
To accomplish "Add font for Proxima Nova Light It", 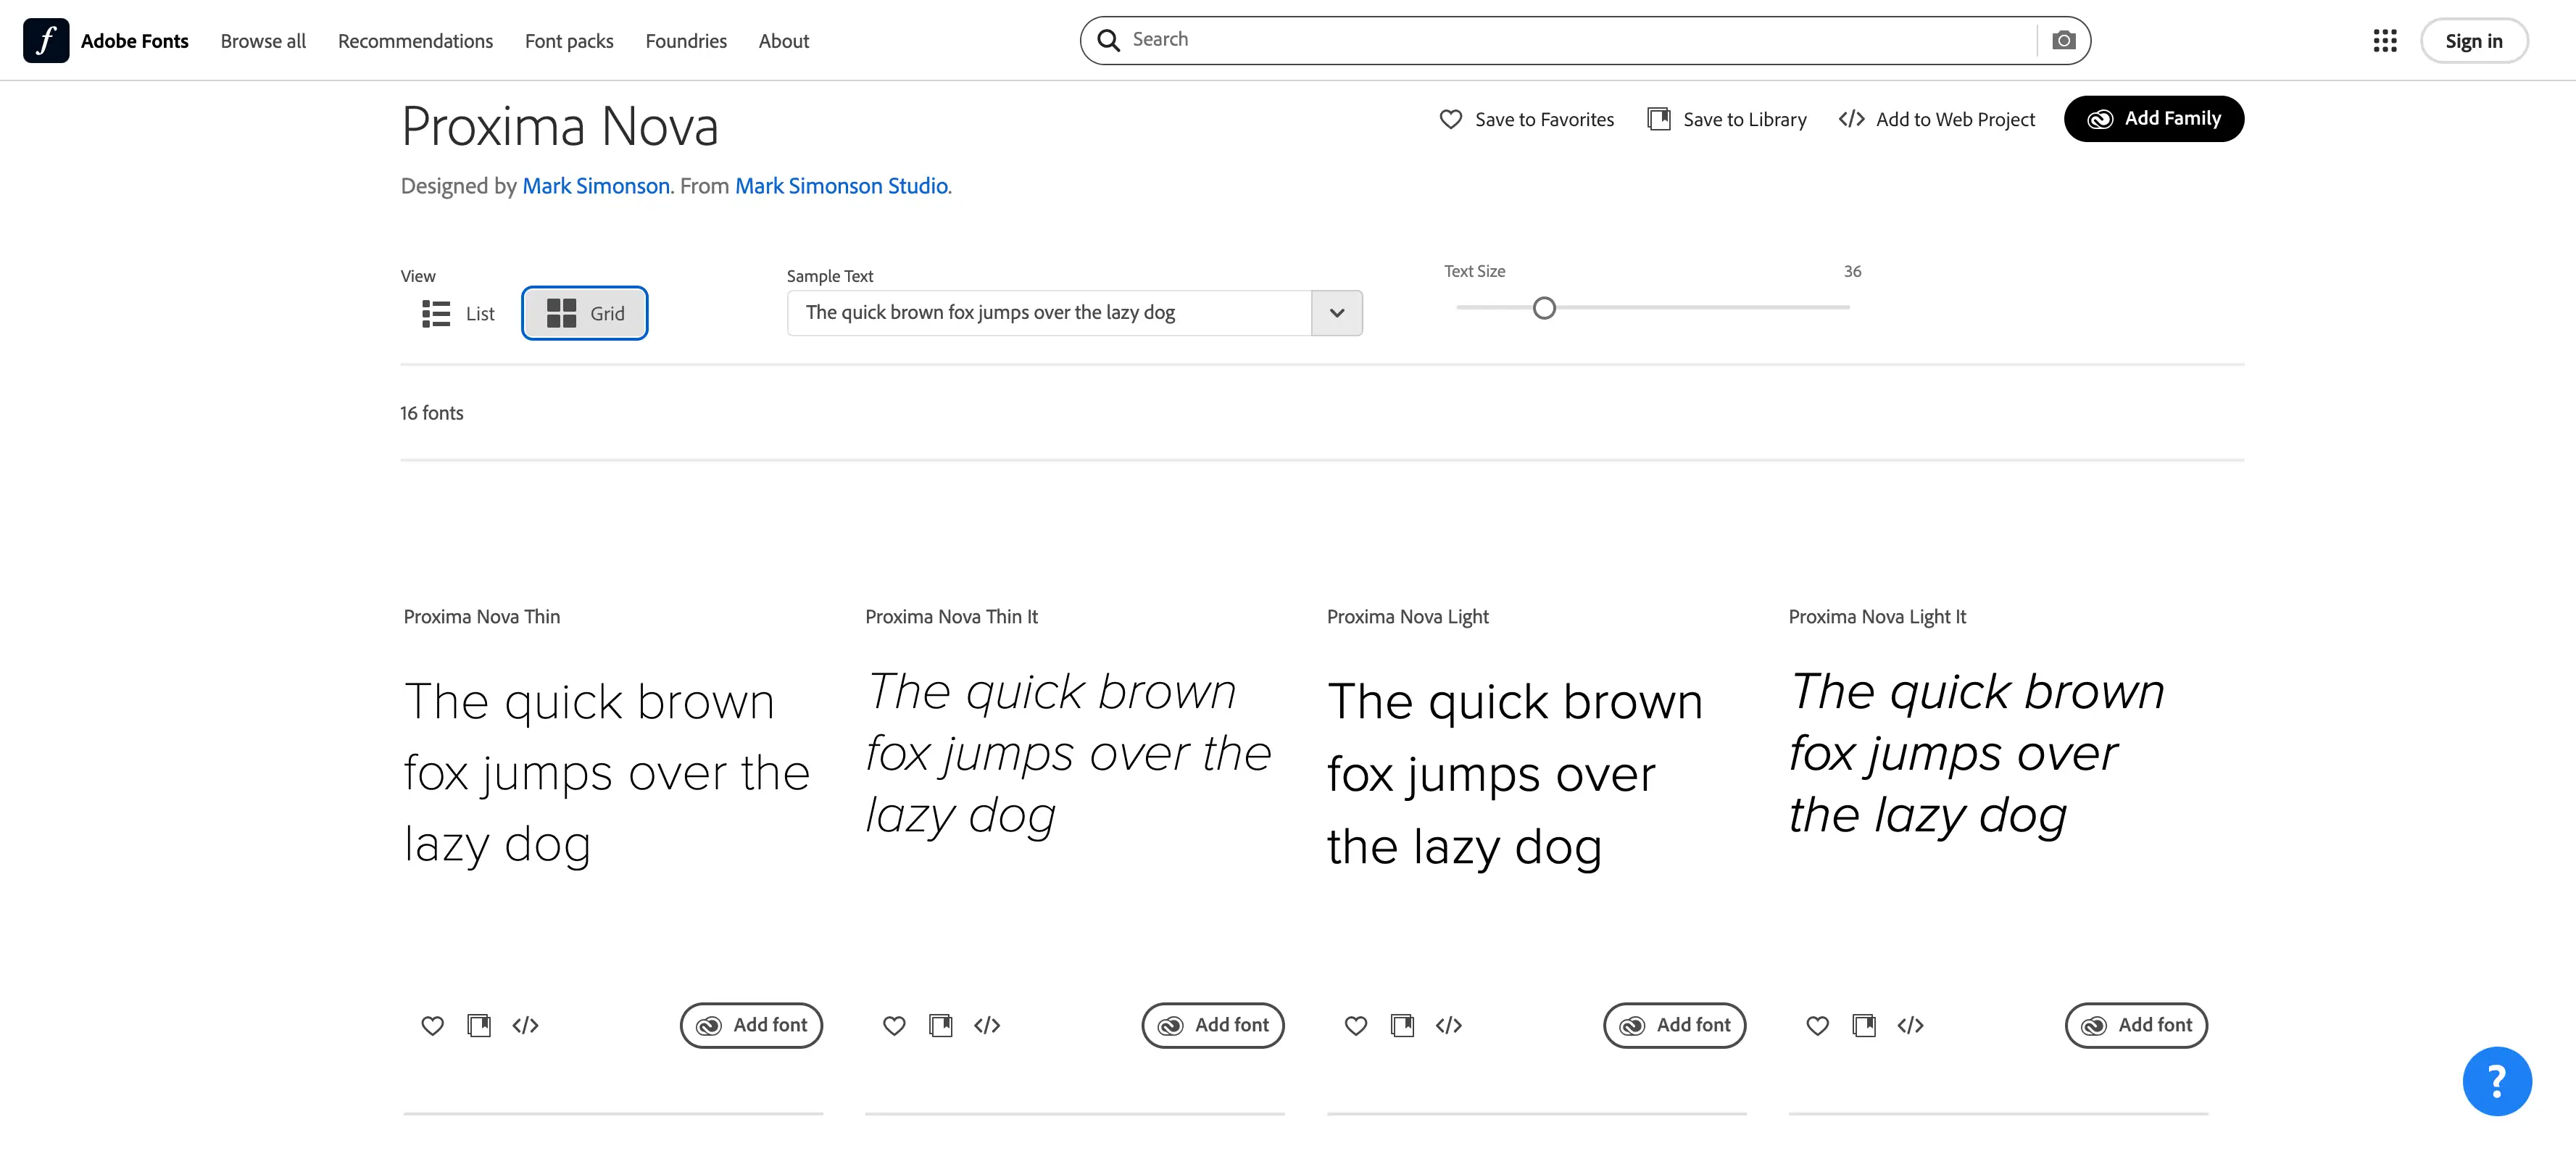I will 2137,1025.
